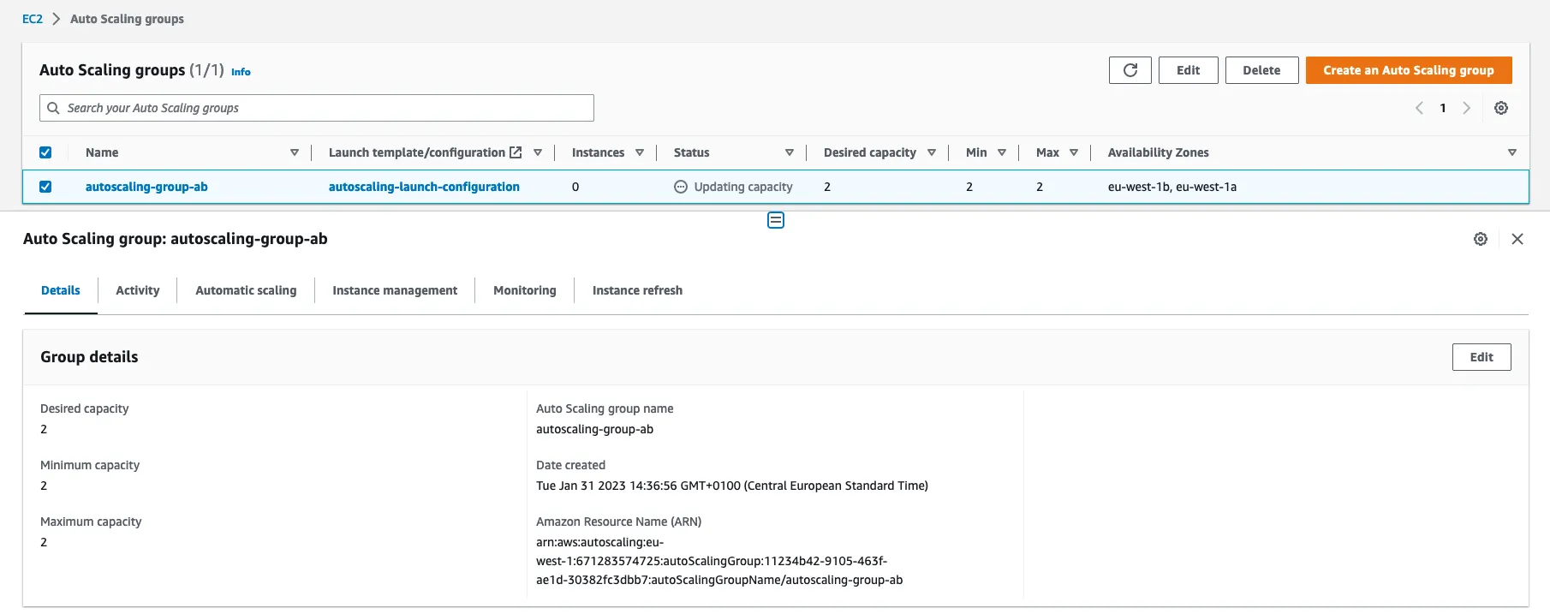Go to previous page arrow
This screenshot has width=1550, height=614.
pos(1419,108)
